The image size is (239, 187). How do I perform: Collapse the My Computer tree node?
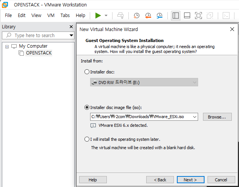7,47
